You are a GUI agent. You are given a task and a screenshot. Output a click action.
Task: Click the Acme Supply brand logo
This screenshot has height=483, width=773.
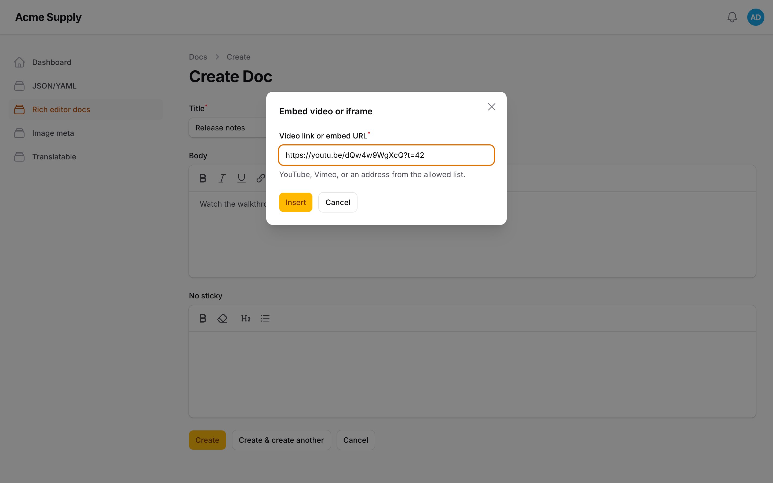(48, 17)
